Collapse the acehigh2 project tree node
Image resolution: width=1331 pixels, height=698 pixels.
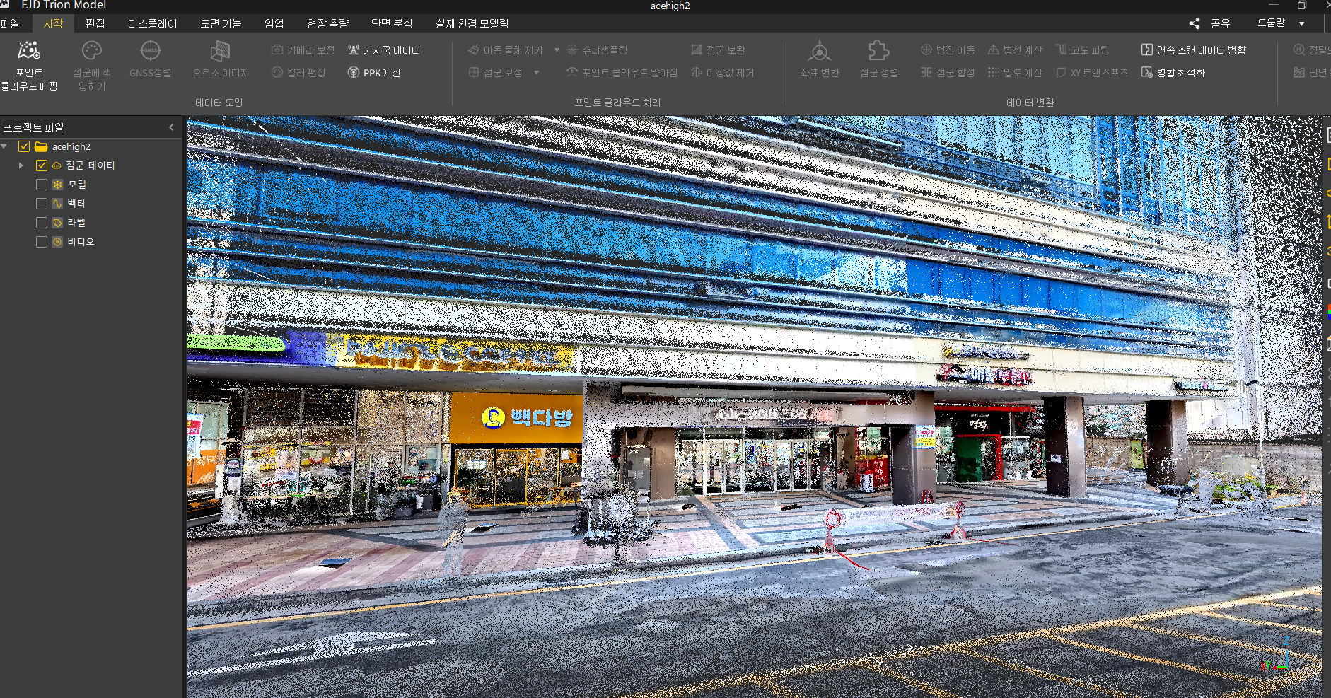click(5, 146)
